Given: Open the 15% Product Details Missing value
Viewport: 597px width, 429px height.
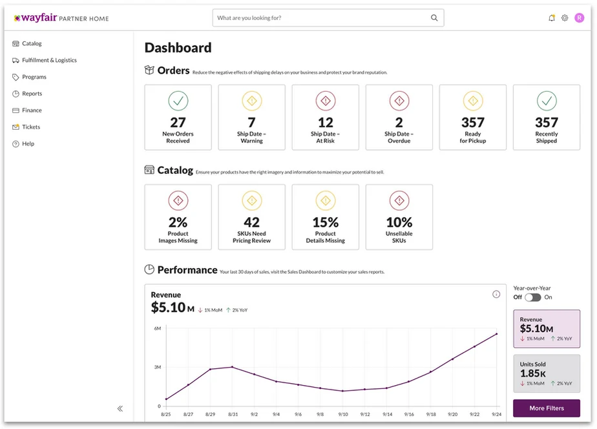Looking at the screenshot, I should [x=326, y=222].
